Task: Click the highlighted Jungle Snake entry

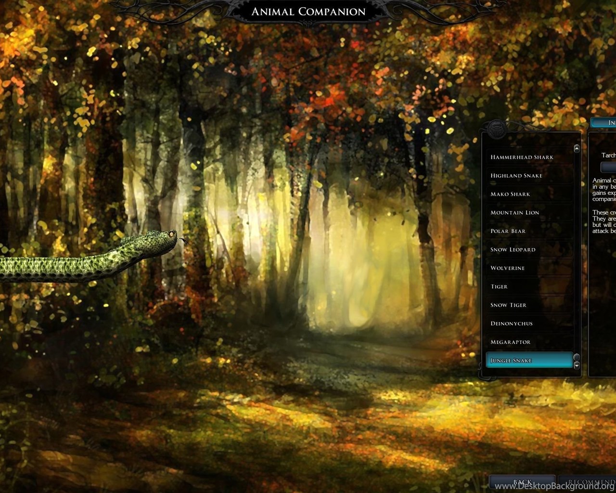Action: [x=529, y=360]
